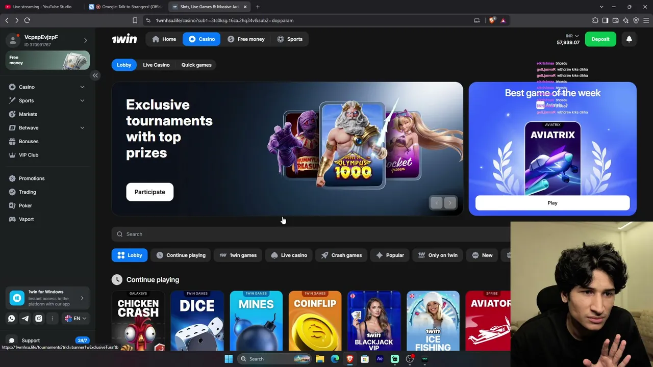This screenshot has width=653, height=367.
Task: Click the casino games Search field
Action: tap(311, 234)
